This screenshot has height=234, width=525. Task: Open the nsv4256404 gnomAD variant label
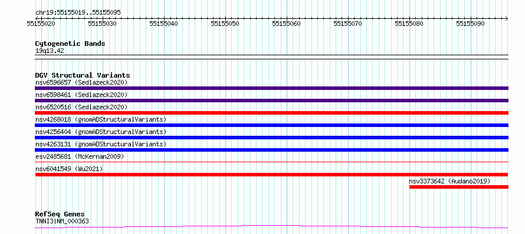(x=101, y=132)
